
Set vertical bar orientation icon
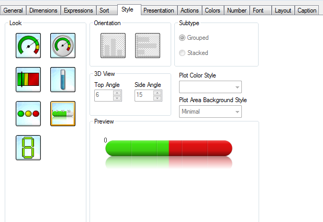pyautogui.click(x=113, y=46)
